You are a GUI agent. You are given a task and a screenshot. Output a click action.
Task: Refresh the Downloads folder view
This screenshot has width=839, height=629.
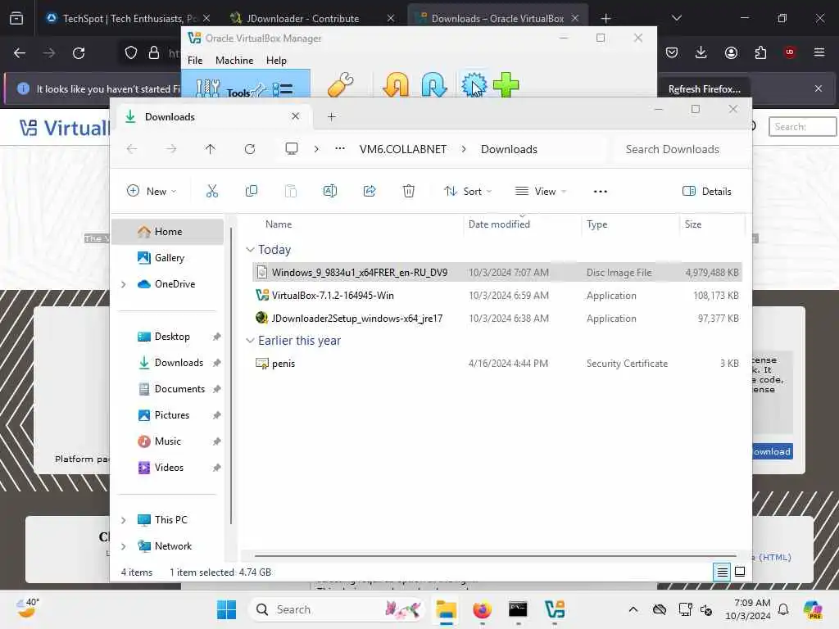(x=250, y=149)
